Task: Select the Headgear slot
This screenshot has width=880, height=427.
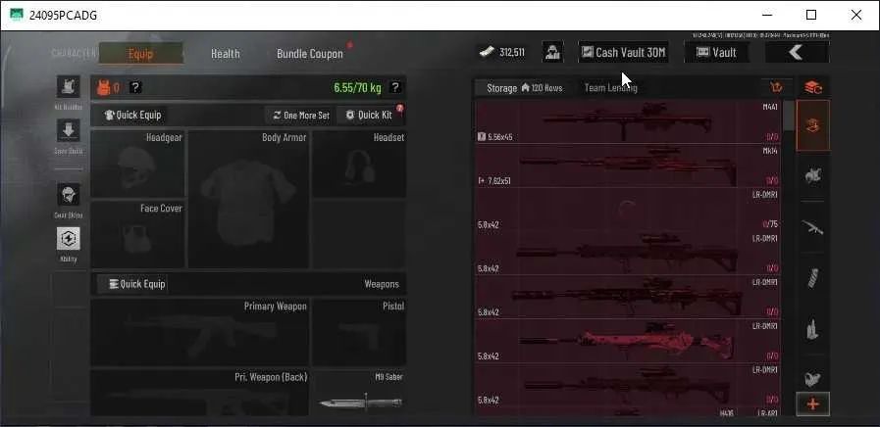Action: tap(137, 165)
